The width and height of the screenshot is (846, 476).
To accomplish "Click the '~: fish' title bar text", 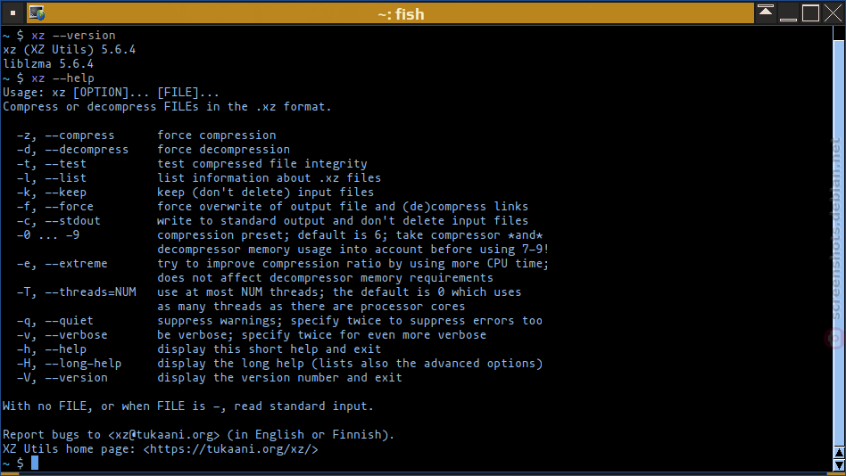I will 401,14.
